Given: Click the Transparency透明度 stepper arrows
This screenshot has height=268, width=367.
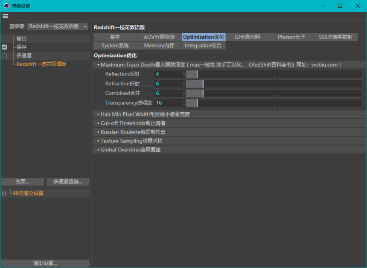Looking at the screenshot, I should (184, 103).
